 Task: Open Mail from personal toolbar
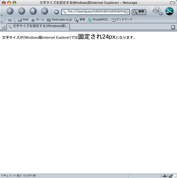(x=23, y=20)
